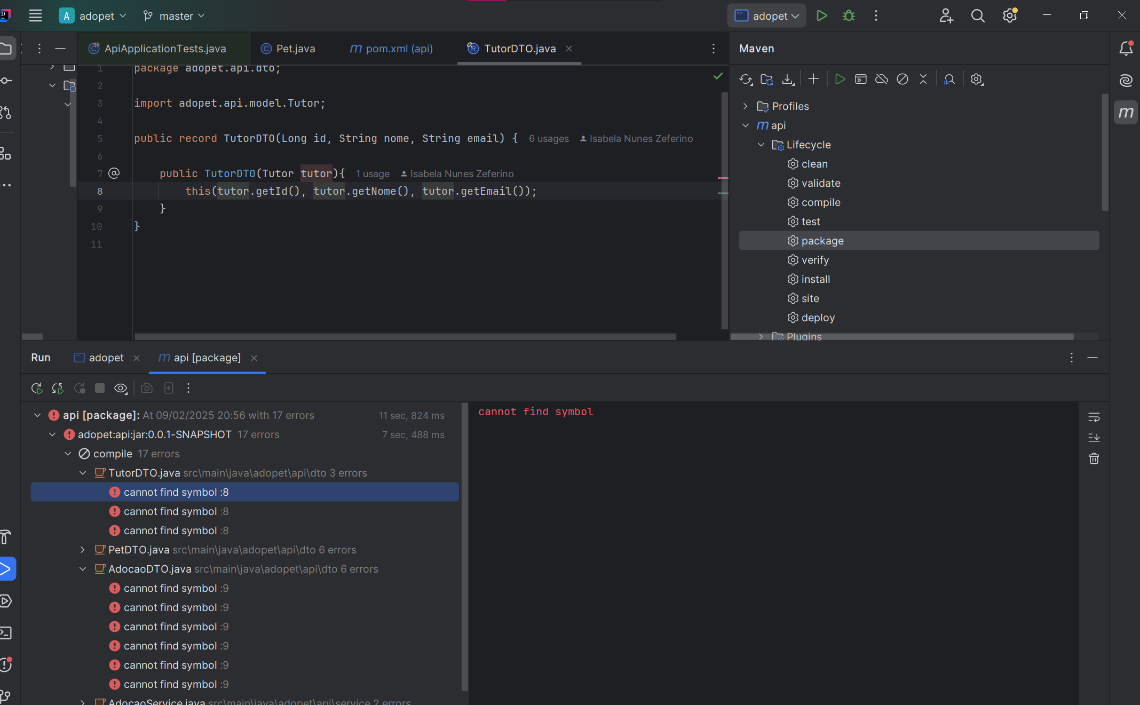
Task: Collapse TutorDTO.java error group
Action: (x=83, y=473)
